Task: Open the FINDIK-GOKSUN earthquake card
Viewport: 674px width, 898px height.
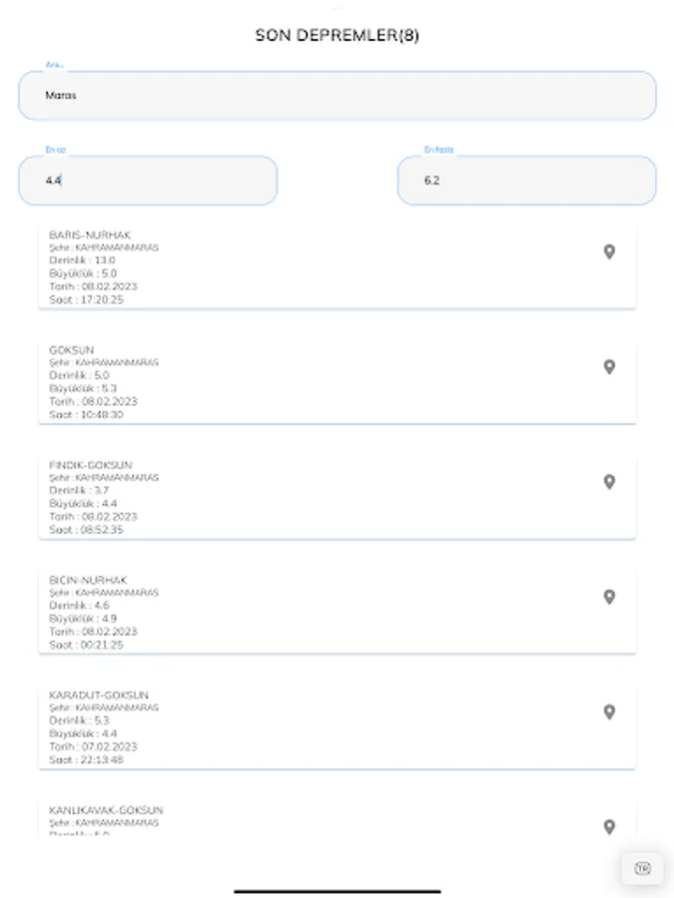Action: [300, 497]
